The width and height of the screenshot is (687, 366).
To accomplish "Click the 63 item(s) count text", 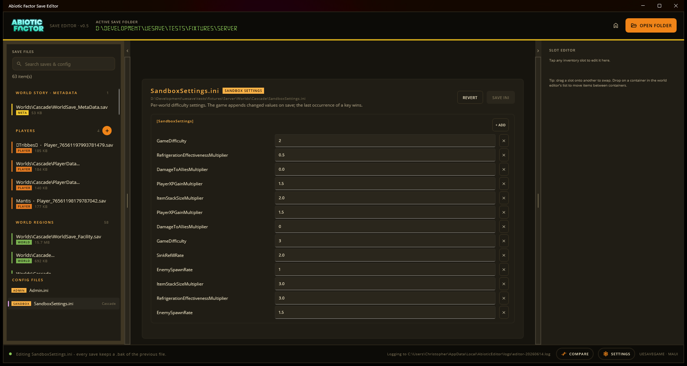I will tap(22, 77).
